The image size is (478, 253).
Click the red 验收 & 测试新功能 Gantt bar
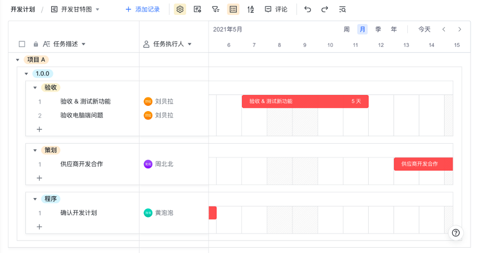(304, 101)
